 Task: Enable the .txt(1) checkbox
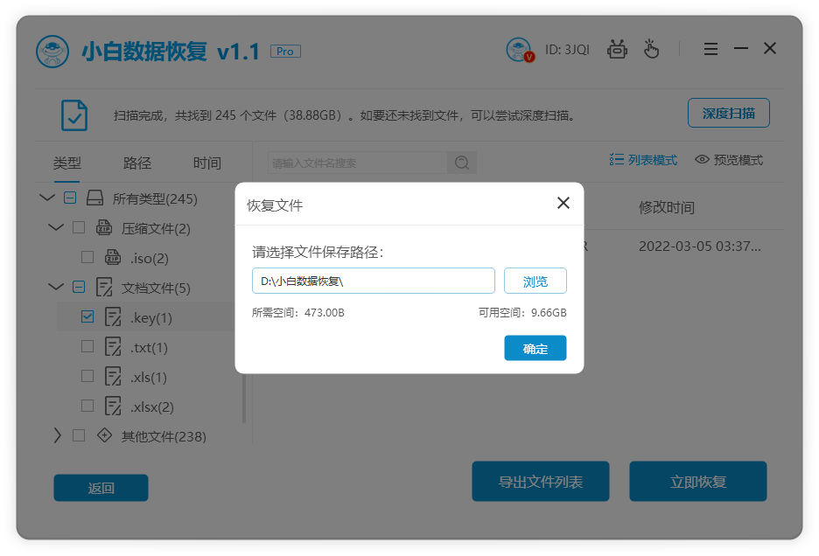coord(87,347)
